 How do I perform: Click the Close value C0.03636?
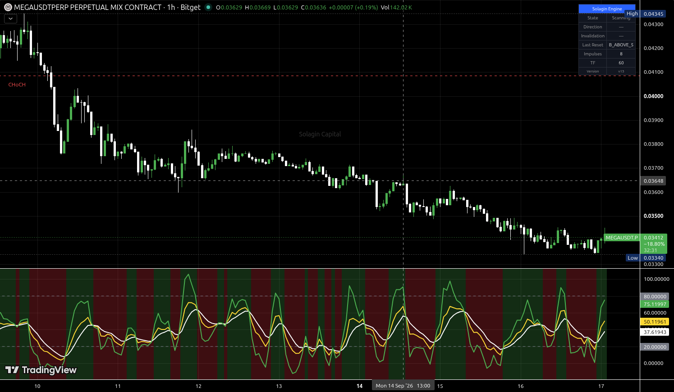pos(314,8)
